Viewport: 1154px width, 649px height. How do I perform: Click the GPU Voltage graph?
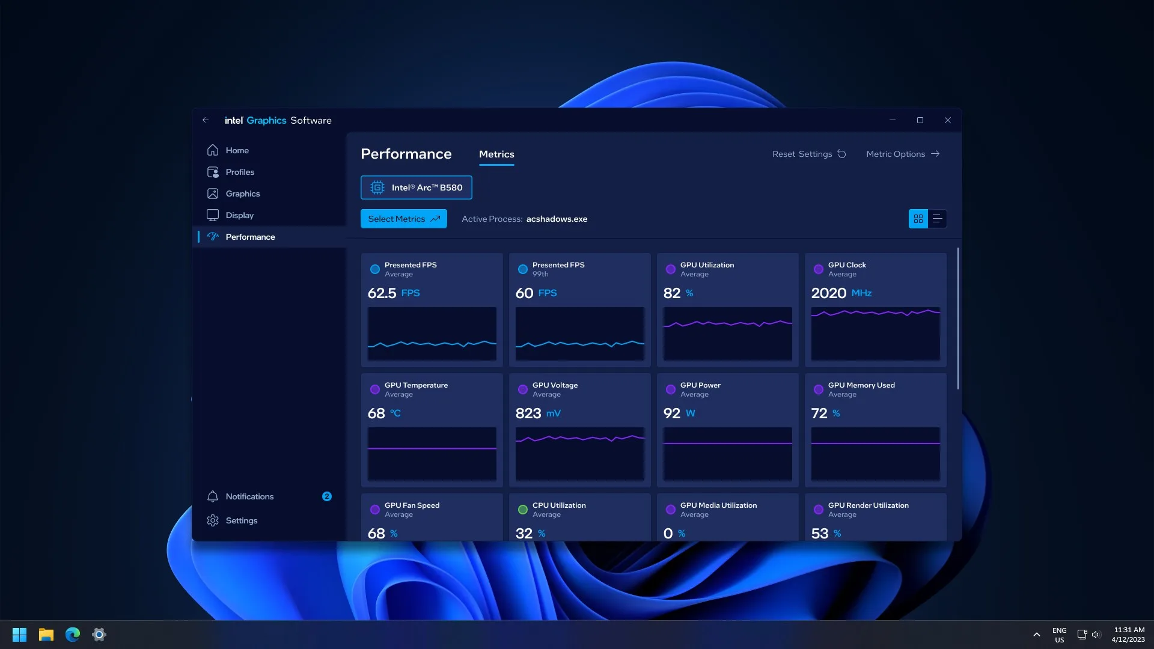[x=580, y=454]
